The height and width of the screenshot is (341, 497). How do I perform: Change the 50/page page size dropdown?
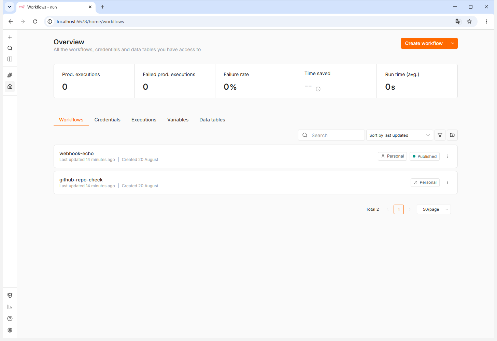pos(434,209)
